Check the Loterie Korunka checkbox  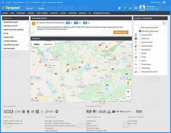(140, 42)
